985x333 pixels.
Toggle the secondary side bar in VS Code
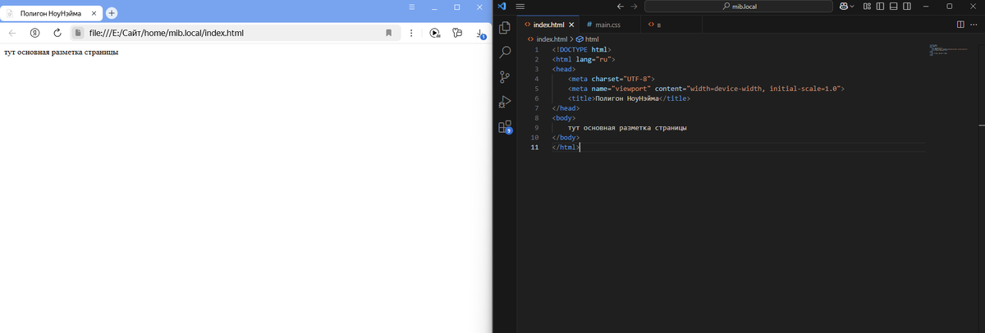pyautogui.click(x=906, y=6)
